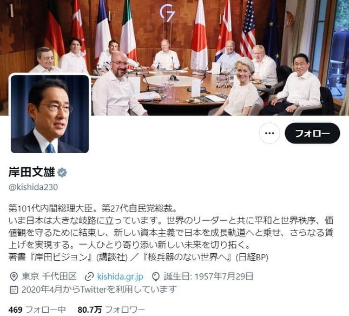Click the 東京 千代田区 location text
The image size is (349, 316).
(x=49, y=276)
